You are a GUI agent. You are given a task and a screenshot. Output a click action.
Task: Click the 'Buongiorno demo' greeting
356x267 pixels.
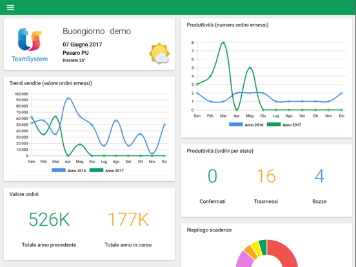(x=97, y=31)
